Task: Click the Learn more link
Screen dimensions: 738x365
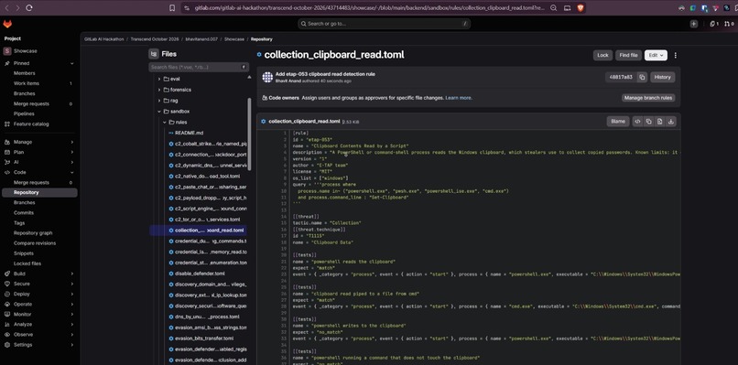Action: coord(459,98)
